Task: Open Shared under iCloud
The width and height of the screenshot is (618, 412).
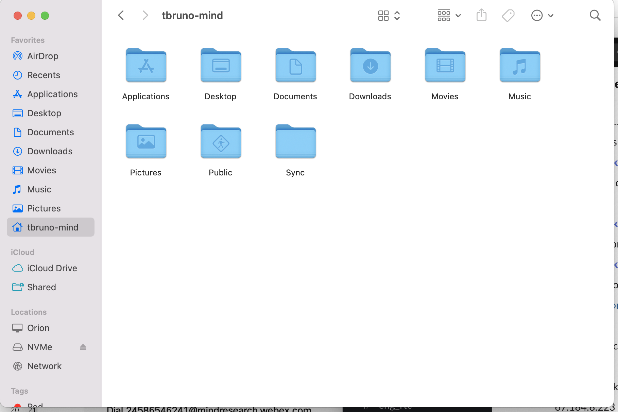Action: click(x=51, y=287)
